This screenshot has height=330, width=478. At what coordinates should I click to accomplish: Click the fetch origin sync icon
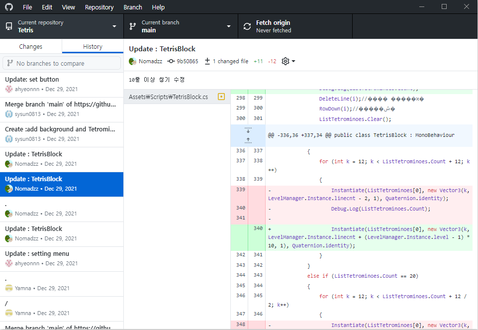point(247,26)
